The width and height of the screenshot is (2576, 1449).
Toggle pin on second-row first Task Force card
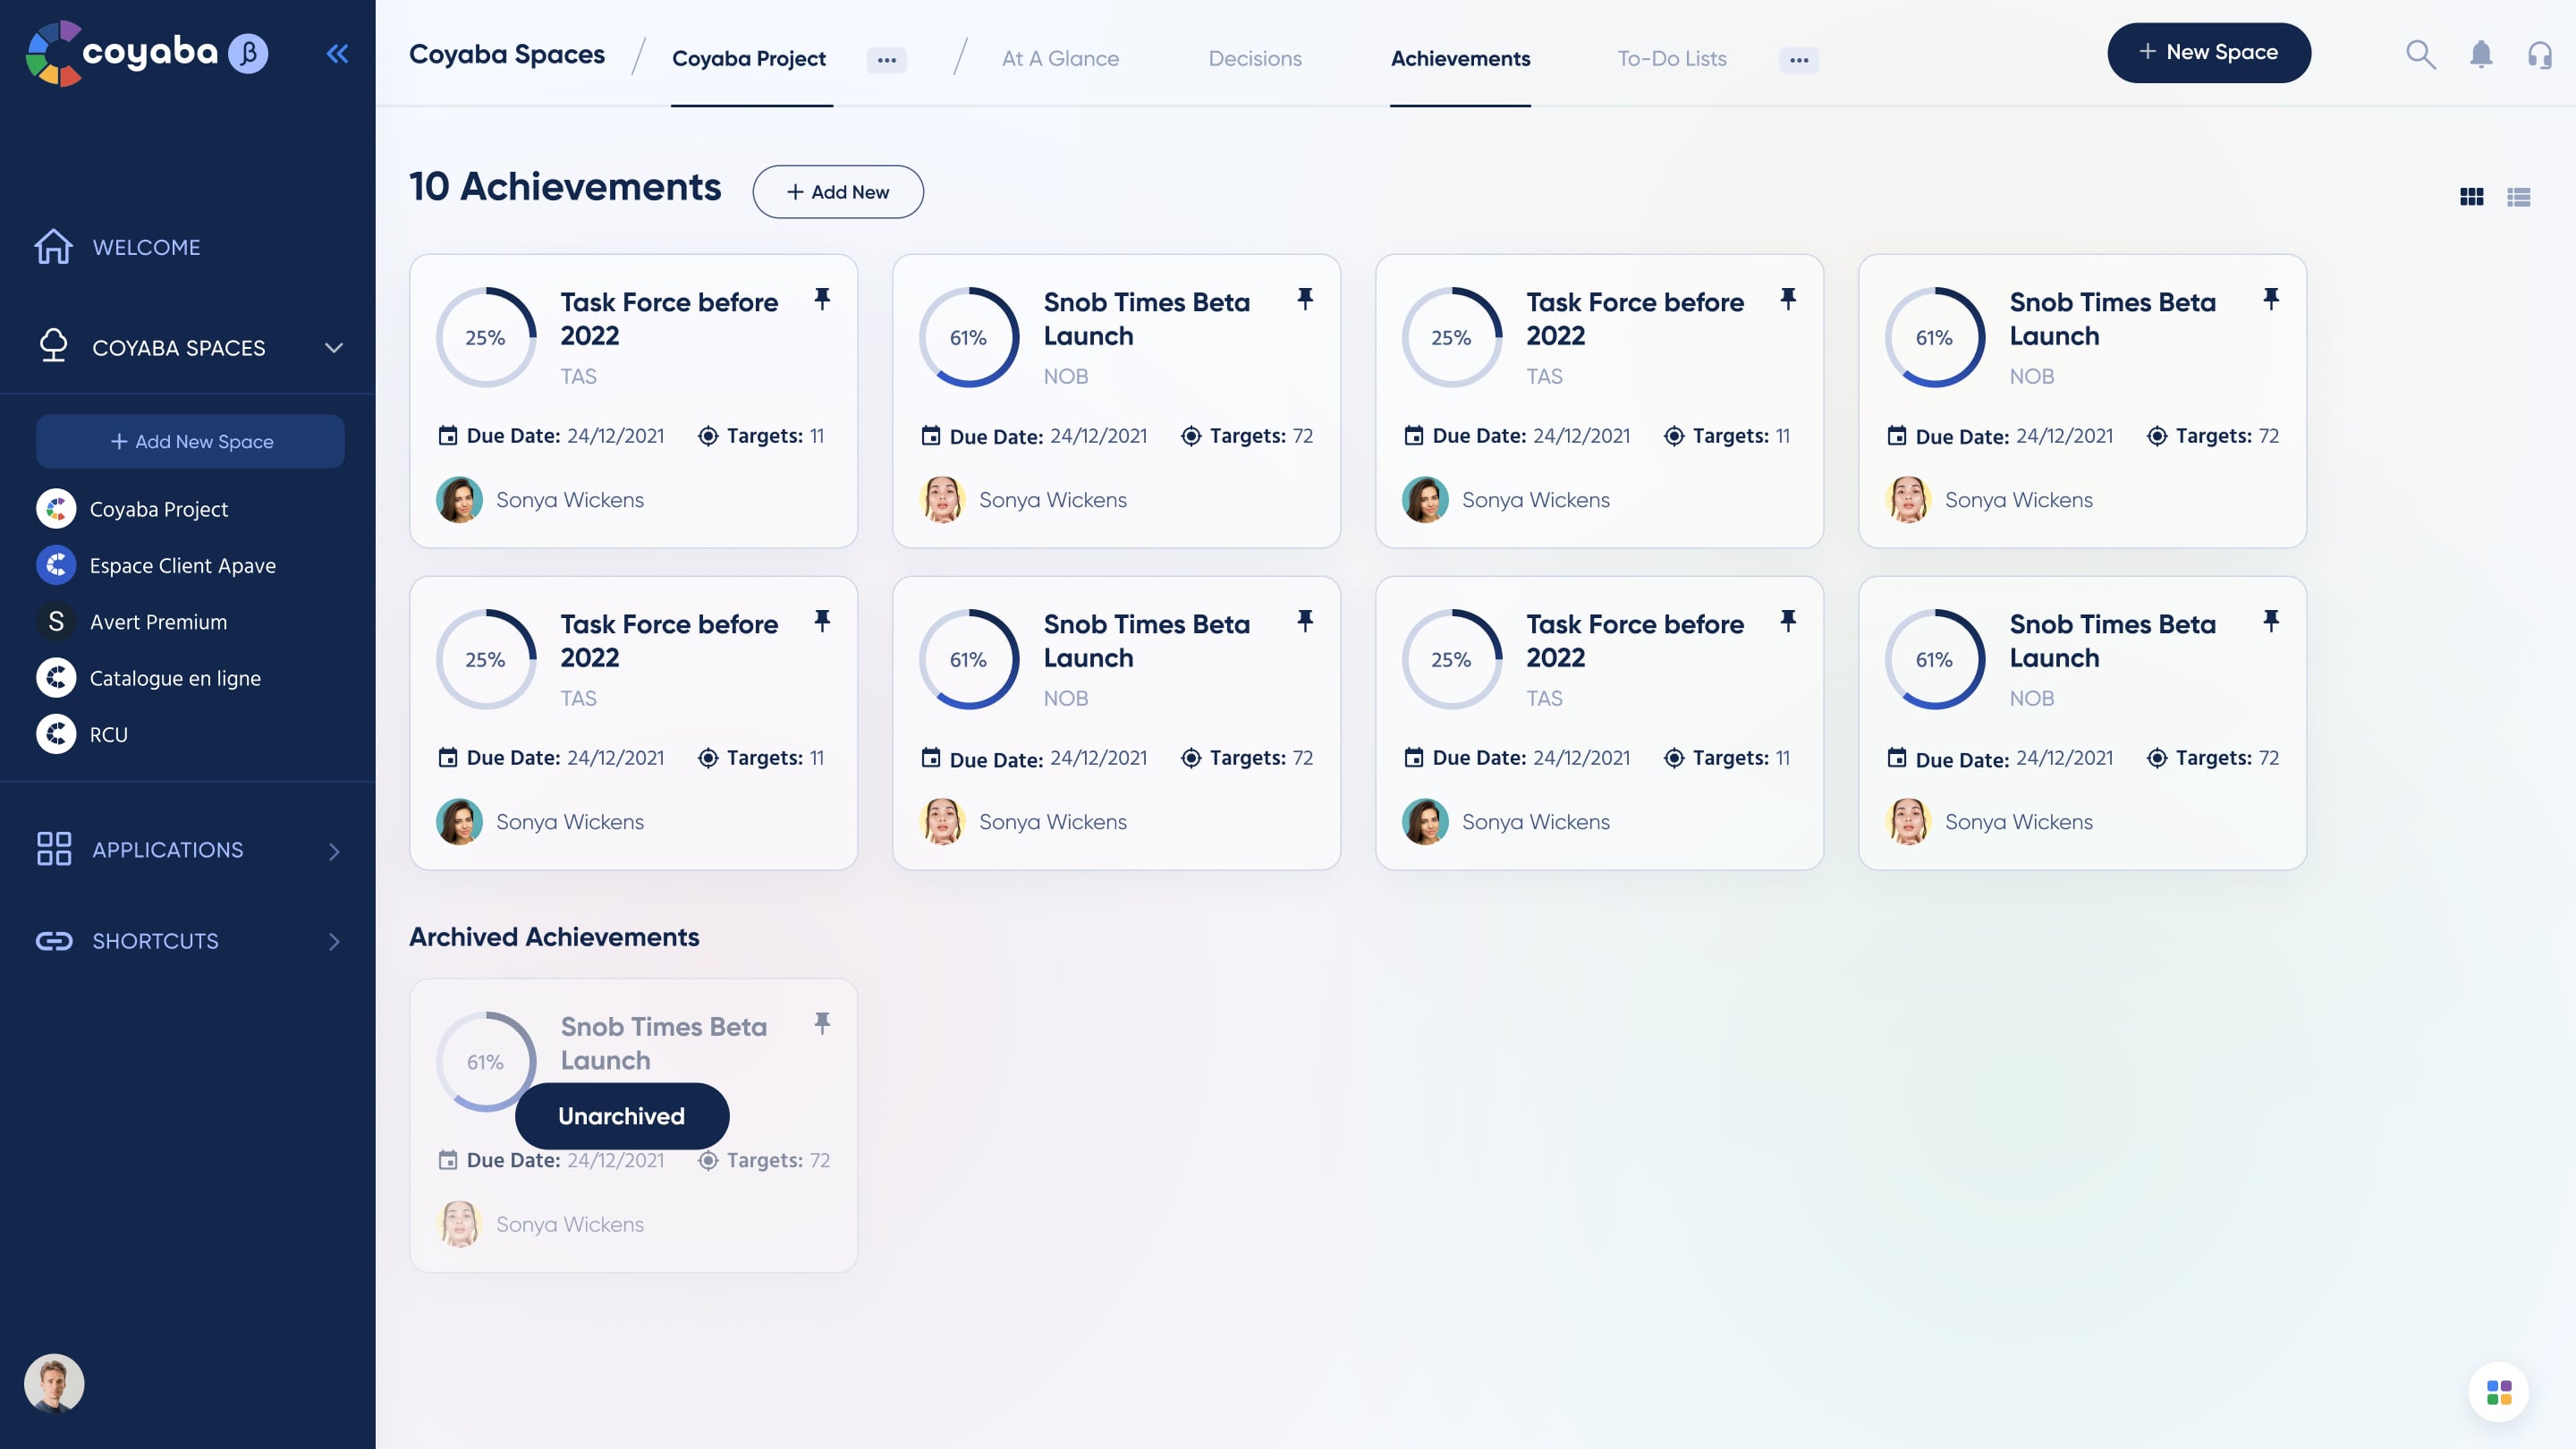[822, 621]
